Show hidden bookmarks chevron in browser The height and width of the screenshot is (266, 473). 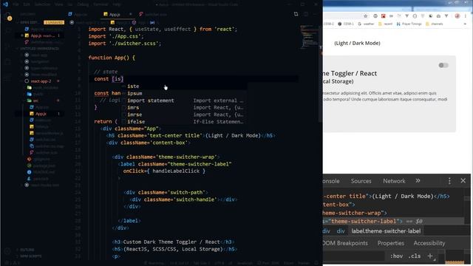[x=465, y=24]
